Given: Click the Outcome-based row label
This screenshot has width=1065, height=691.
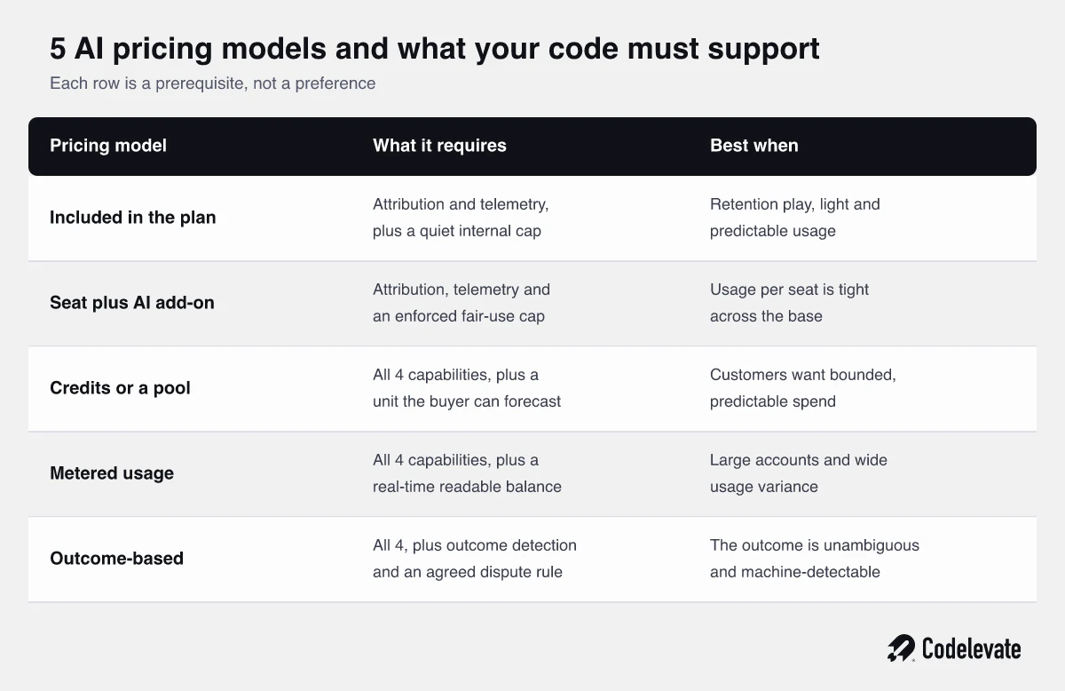Looking at the screenshot, I should point(116,559).
